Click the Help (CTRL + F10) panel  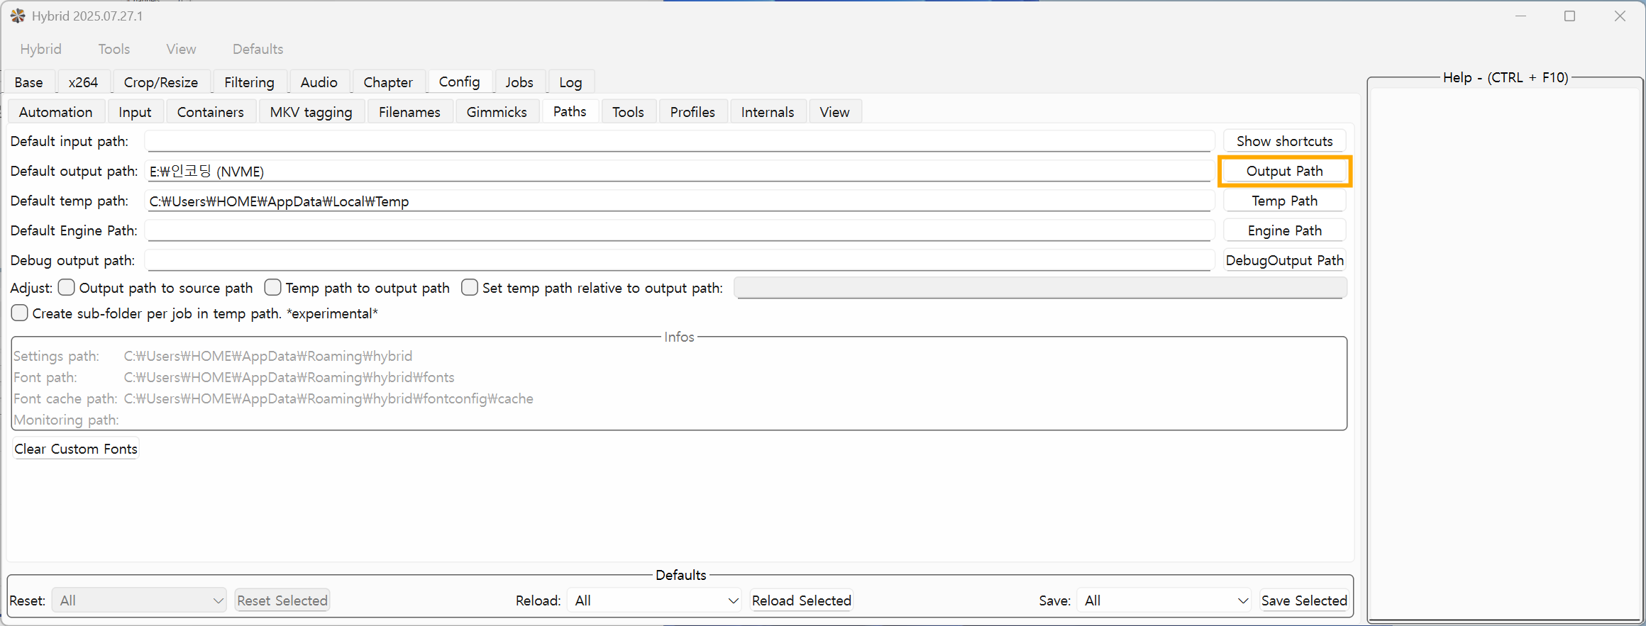(x=1505, y=351)
